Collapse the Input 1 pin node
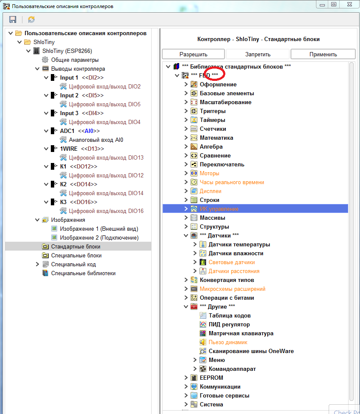Image resolution: width=360 pixels, height=414 pixels. coord(46,77)
